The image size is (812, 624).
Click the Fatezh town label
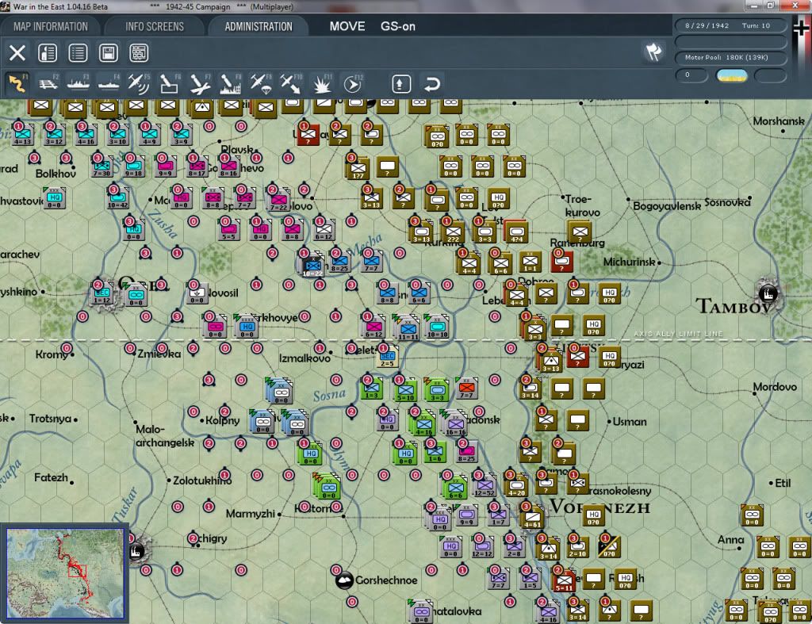51,477
